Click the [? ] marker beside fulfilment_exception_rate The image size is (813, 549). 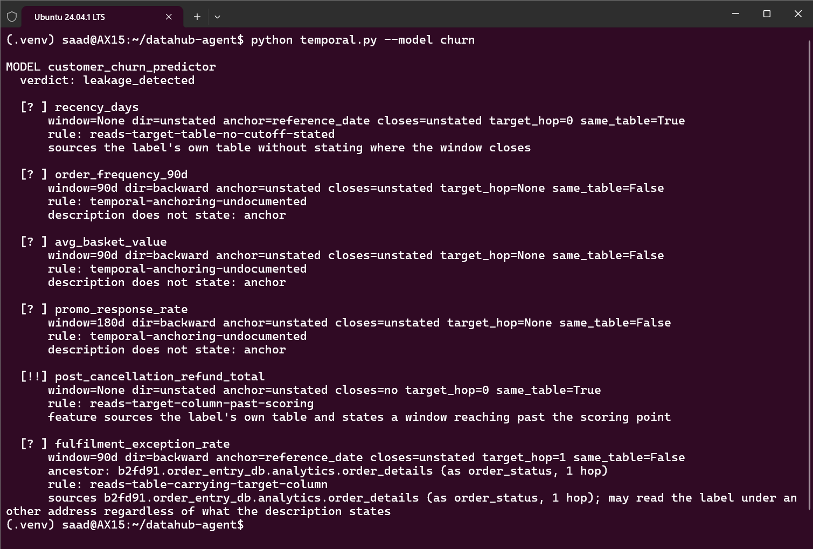click(34, 444)
